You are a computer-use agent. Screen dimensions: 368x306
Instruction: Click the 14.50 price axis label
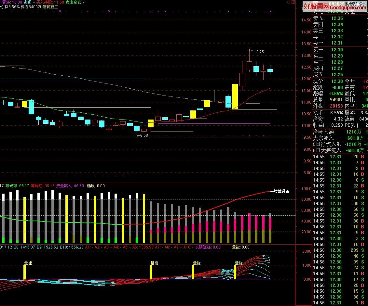click(x=306, y=20)
